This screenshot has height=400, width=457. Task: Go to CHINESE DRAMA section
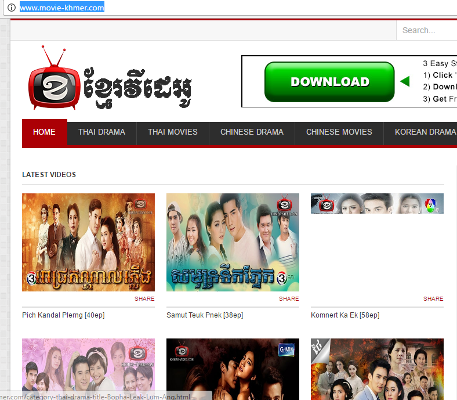(252, 132)
